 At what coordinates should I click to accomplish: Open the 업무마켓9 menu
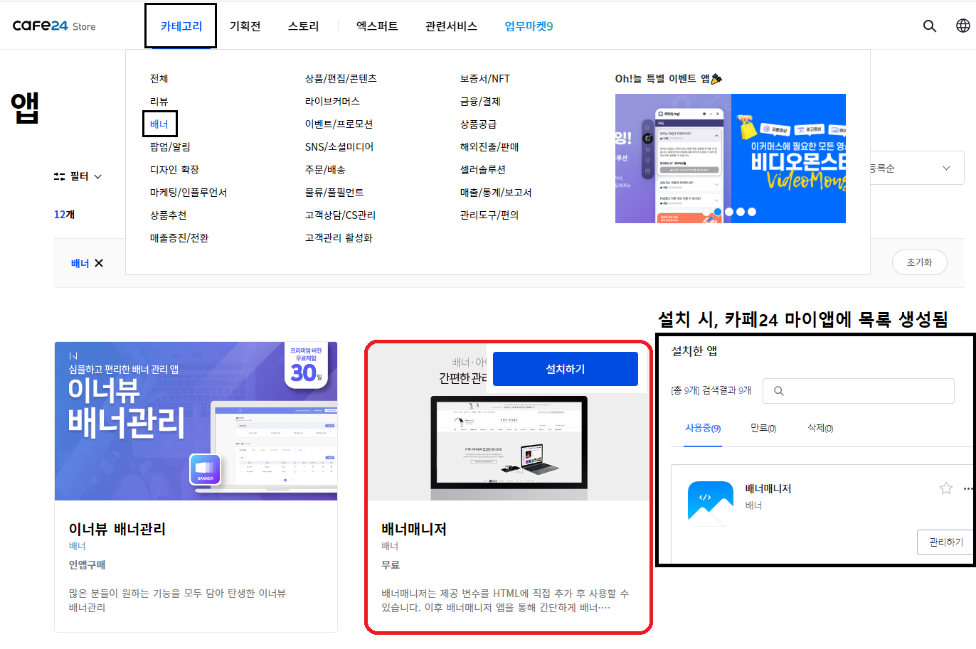pos(529,26)
